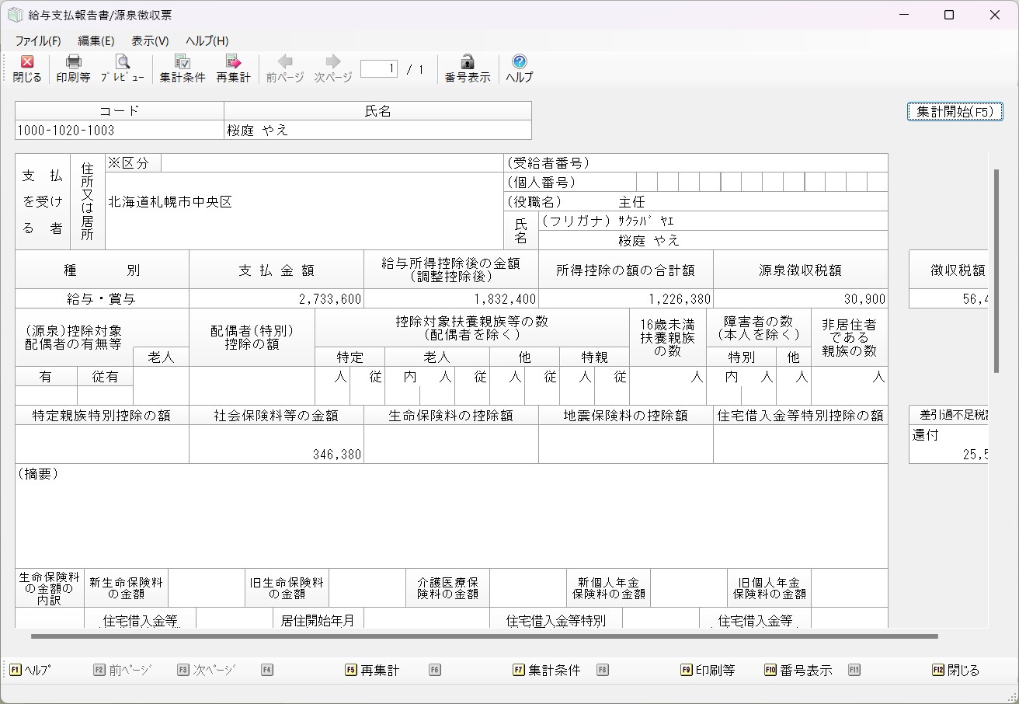The height and width of the screenshot is (704, 1019).
Task: Click the page number input field
Action: pyautogui.click(x=379, y=69)
